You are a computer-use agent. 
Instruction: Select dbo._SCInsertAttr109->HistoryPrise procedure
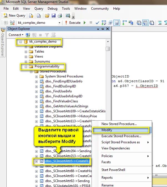coord(71,116)
